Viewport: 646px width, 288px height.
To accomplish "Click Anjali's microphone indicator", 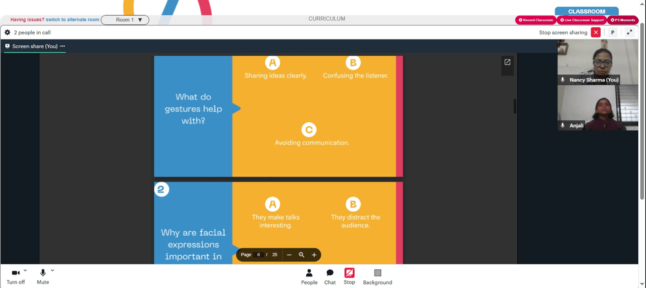I will coord(563,125).
